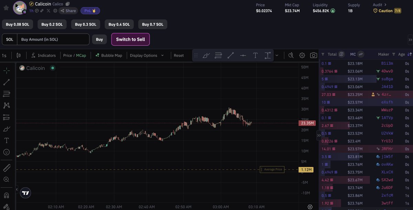Open the chart settings gear
This screenshot has width=413, height=210.
(302, 55)
